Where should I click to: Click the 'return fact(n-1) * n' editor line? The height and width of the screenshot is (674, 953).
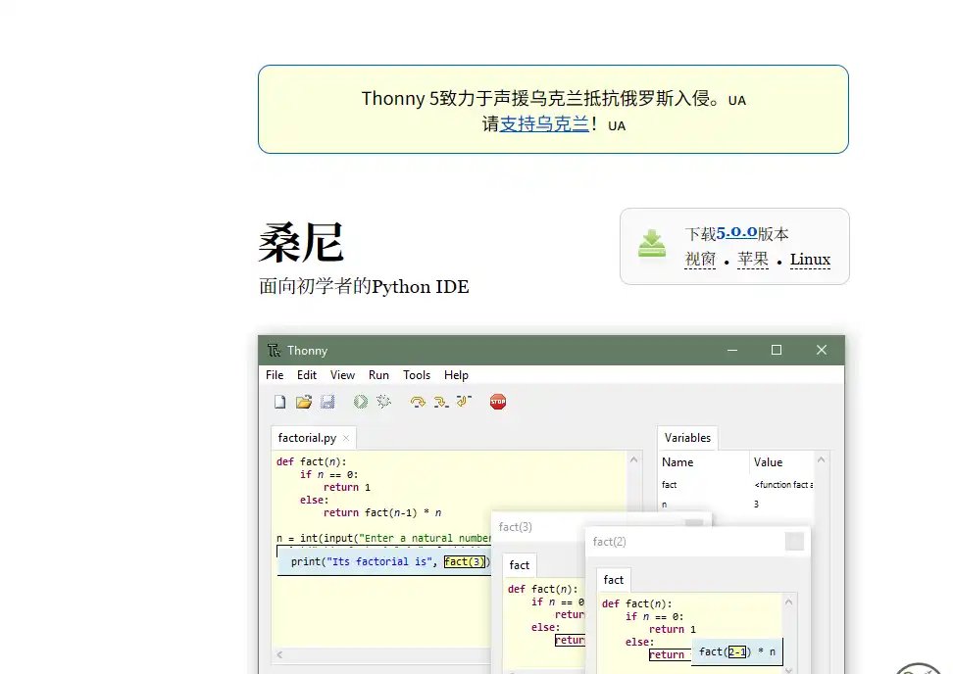tap(382, 512)
